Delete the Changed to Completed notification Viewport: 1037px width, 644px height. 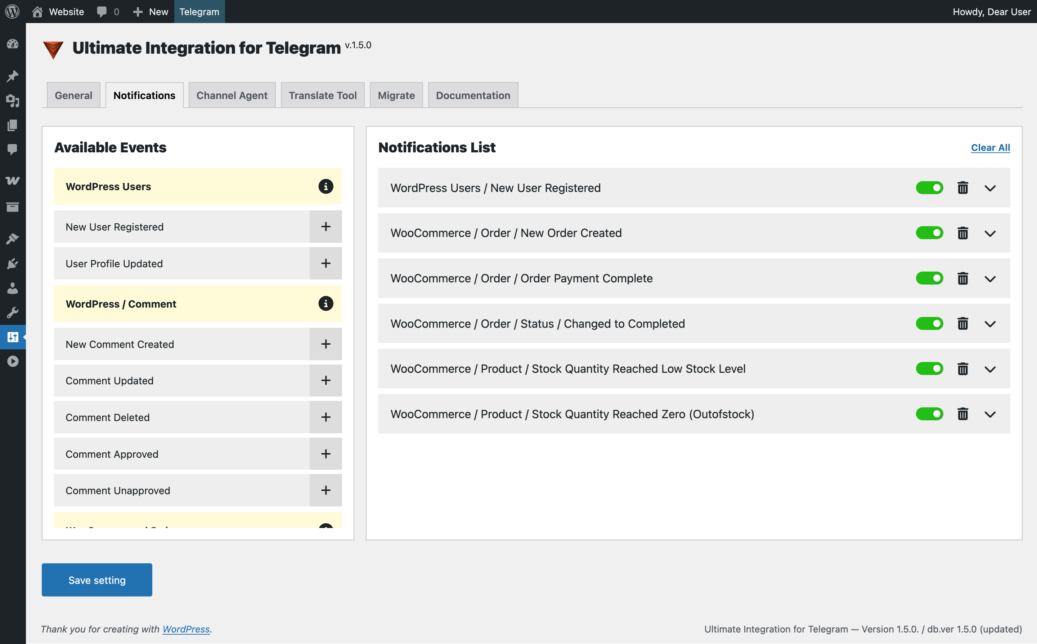(963, 324)
